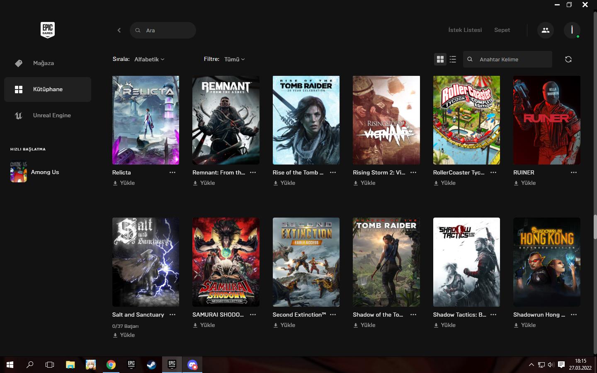Open the Rise of the Tomb Raider cover
The width and height of the screenshot is (597, 373).
click(306, 120)
